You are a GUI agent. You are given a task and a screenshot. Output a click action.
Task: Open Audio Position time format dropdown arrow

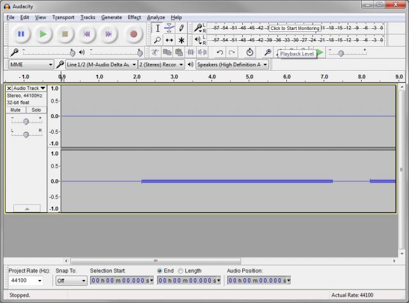(288, 281)
